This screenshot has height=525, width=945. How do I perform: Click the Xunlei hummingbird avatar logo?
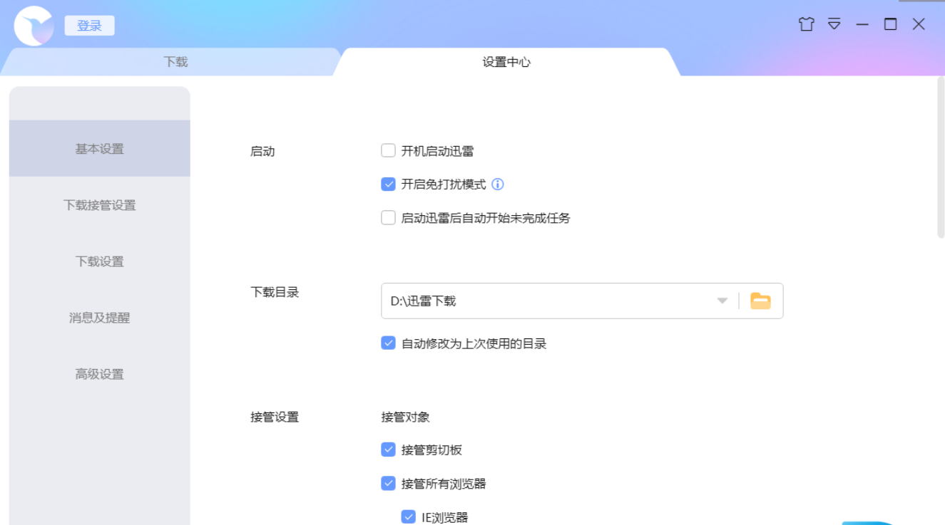pyautogui.click(x=34, y=26)
